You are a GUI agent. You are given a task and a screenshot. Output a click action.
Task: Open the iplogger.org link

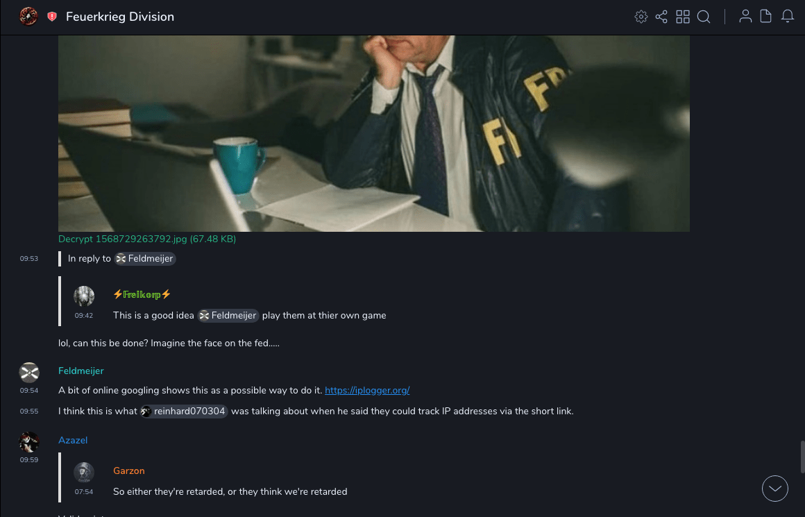pos(367,390)
